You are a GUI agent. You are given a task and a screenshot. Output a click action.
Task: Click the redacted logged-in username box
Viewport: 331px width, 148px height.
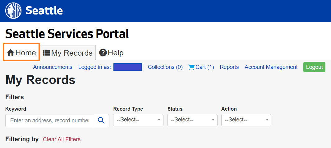(127, 67)
